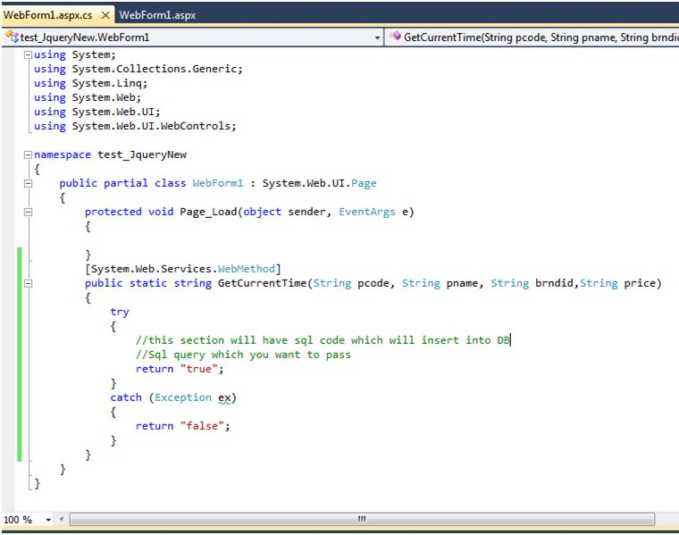Viewport: 679px width, 535px height.
Task: Close the WebForm1.aspx.cs tab
Action: point(105,15)
